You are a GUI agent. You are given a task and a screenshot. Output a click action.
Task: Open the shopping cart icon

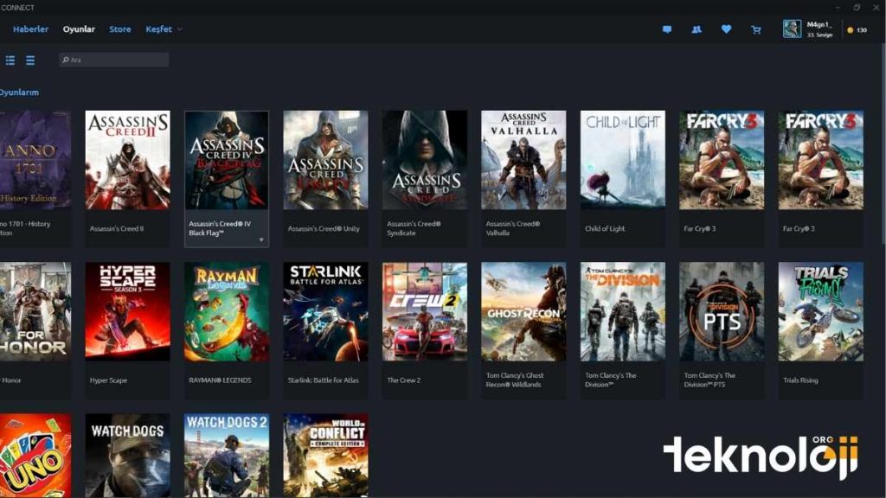tap(756, 29)
